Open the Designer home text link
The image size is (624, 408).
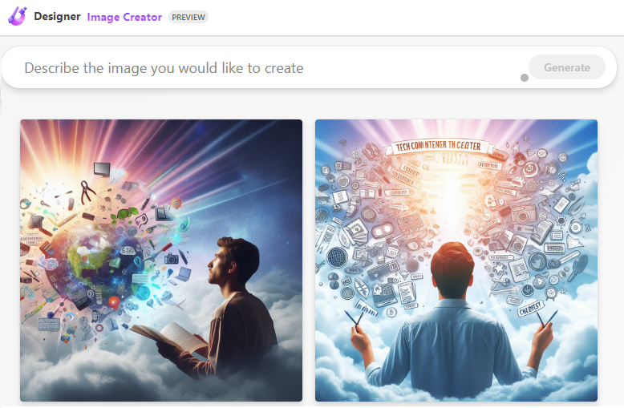coord(57,17)
